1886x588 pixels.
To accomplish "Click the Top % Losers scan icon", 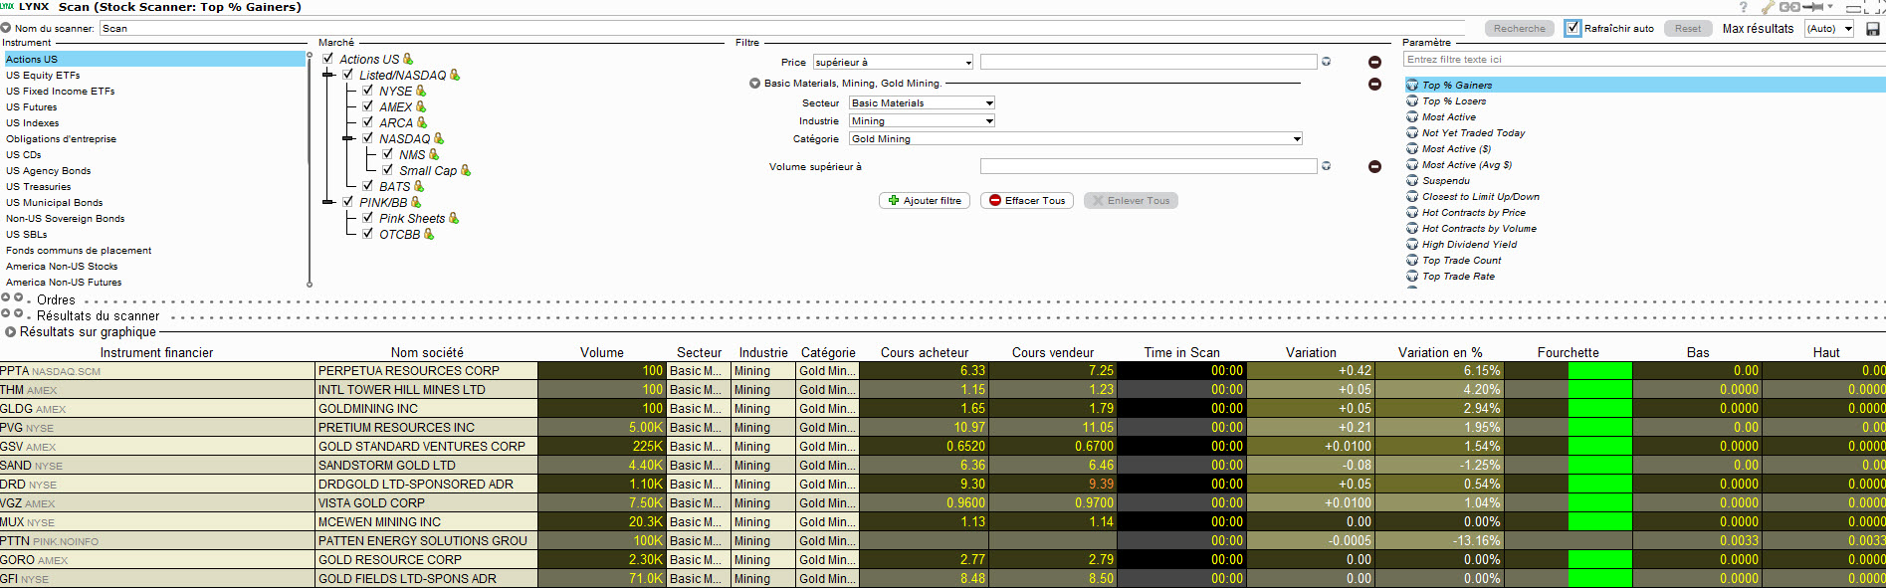I will coord(1412,101).
